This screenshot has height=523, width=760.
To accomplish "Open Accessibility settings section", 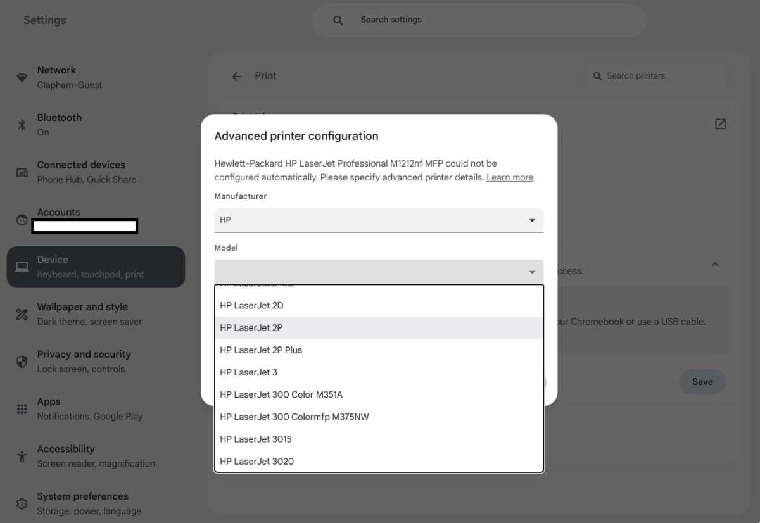I will tap(96, 456).
